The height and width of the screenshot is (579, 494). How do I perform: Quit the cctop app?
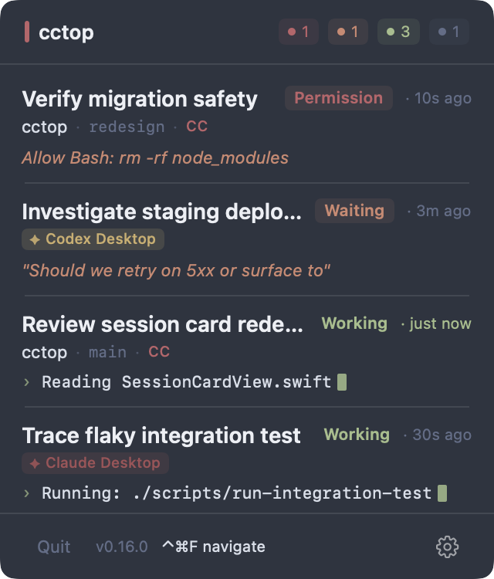coord(54,547)
